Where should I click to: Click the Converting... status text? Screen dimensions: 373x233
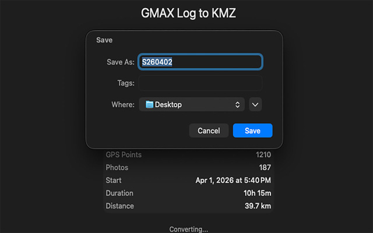tap(188, 229)
